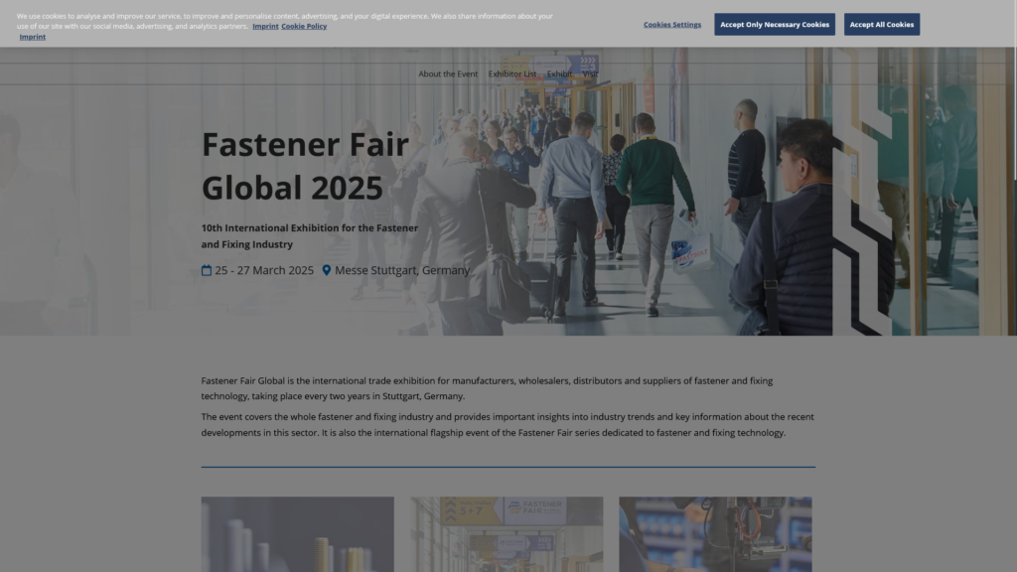This screenshot has width=1017, height=572.
Task: Click the Fastener Fair Global 2025 heading
Action: coord(305,166)
